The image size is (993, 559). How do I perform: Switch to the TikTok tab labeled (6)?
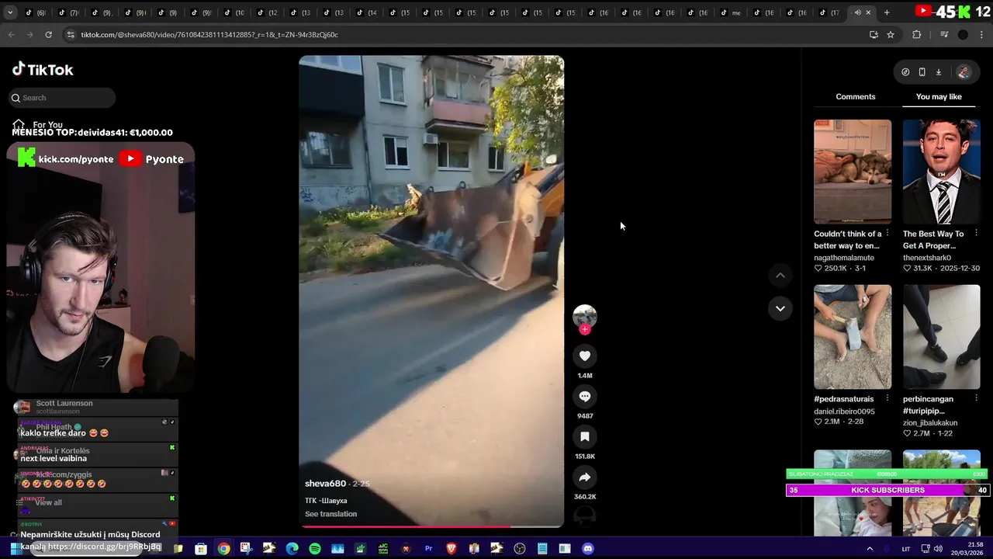pos(34,12)
